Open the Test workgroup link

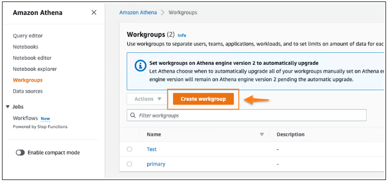point(152,149)
